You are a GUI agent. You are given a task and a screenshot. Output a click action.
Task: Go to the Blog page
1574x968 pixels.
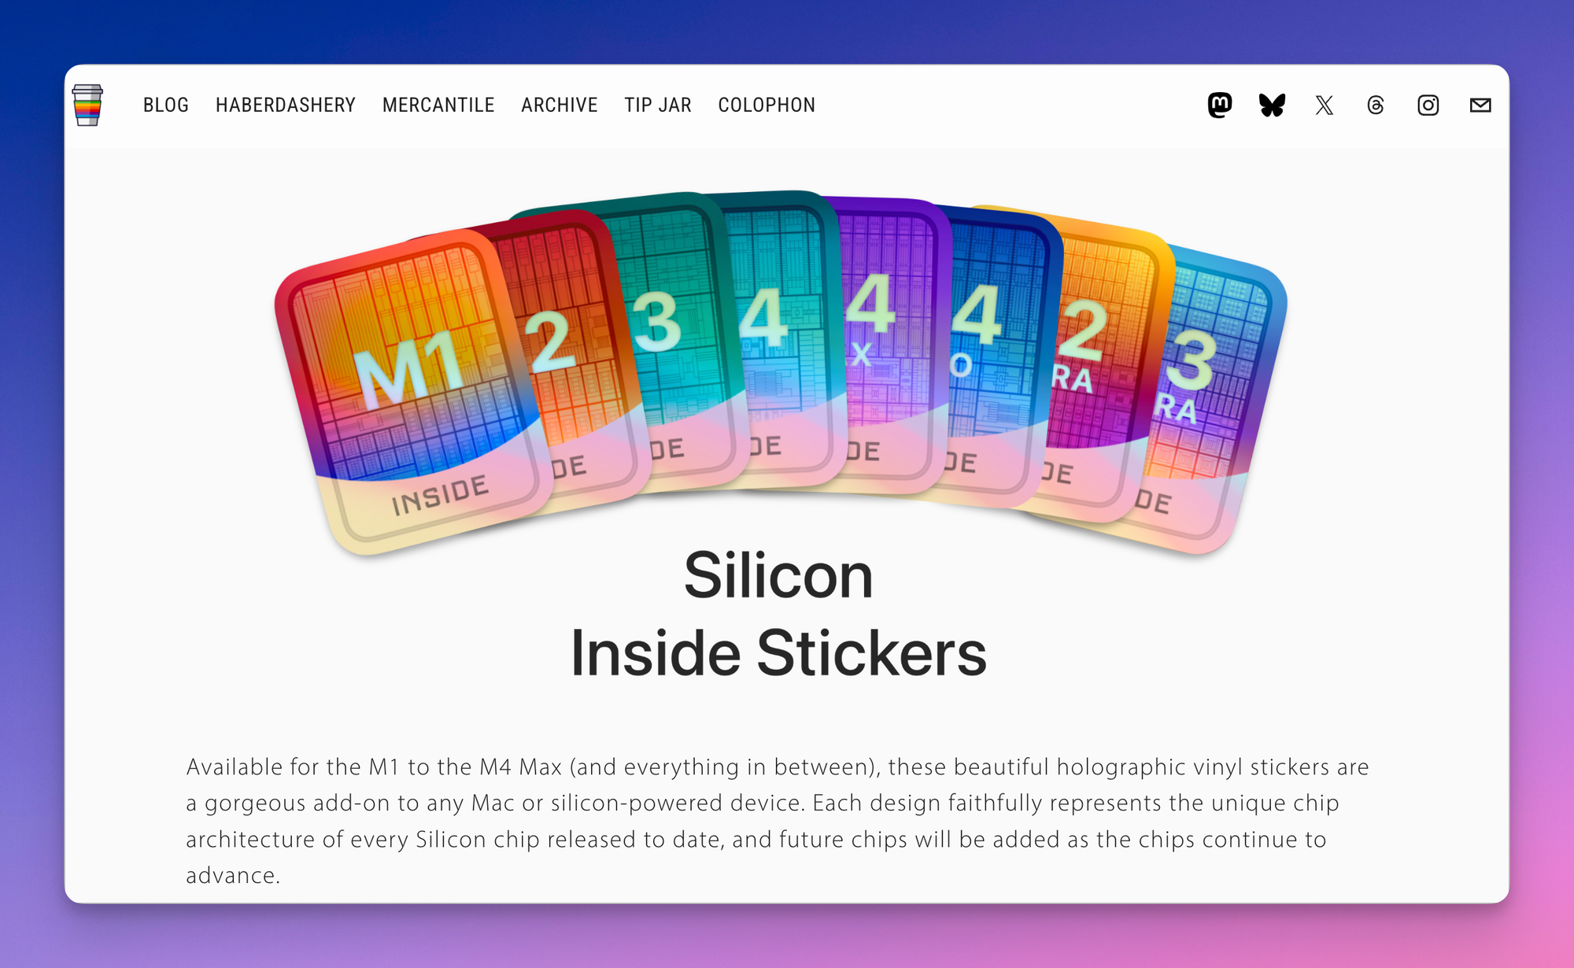pyautogui.click(x=166, y=105)
